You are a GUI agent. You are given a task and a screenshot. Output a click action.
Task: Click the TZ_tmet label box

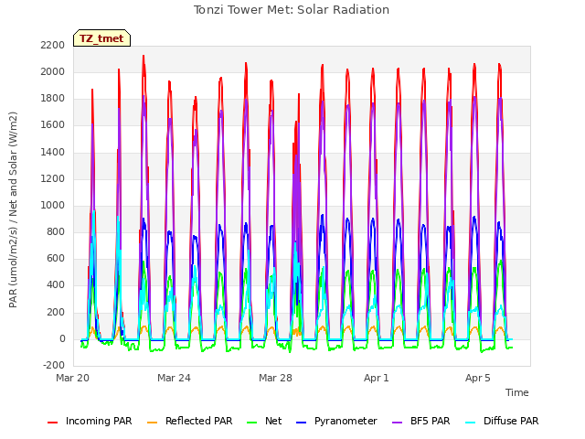coord(101,38)
